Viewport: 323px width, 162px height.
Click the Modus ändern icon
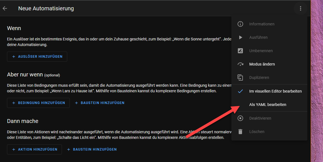tap(240, 64)
